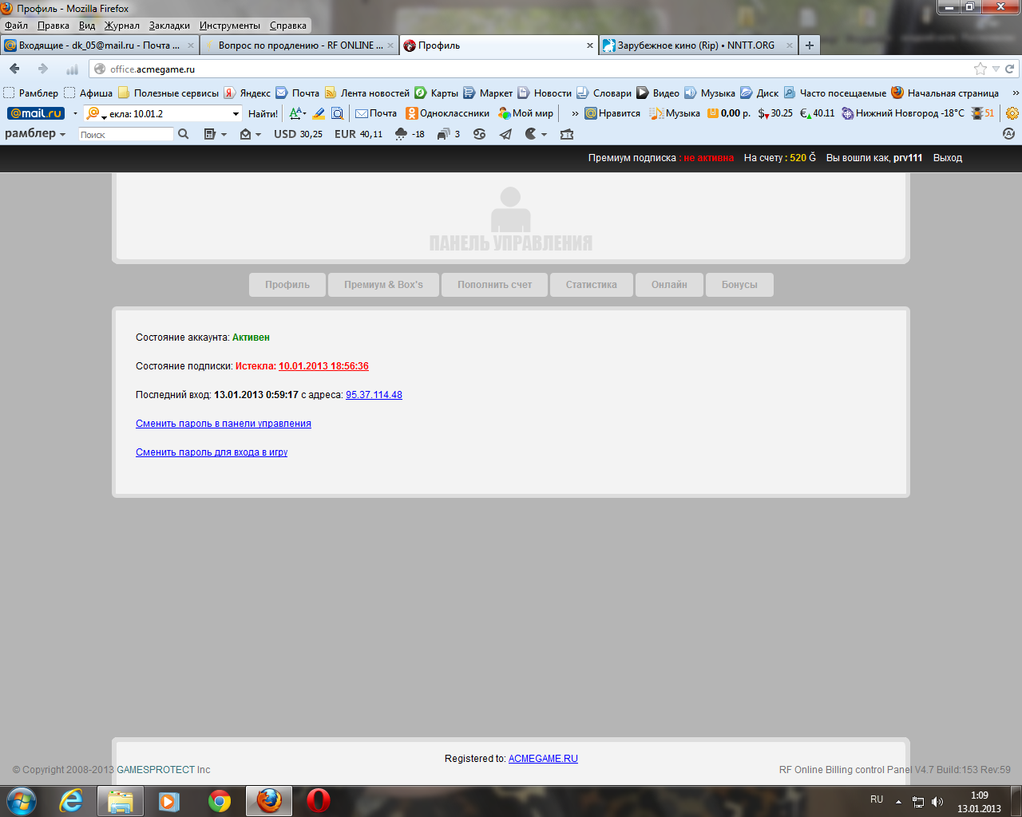
Task: Click the Firefox address bar
Action: coord(531,69)
